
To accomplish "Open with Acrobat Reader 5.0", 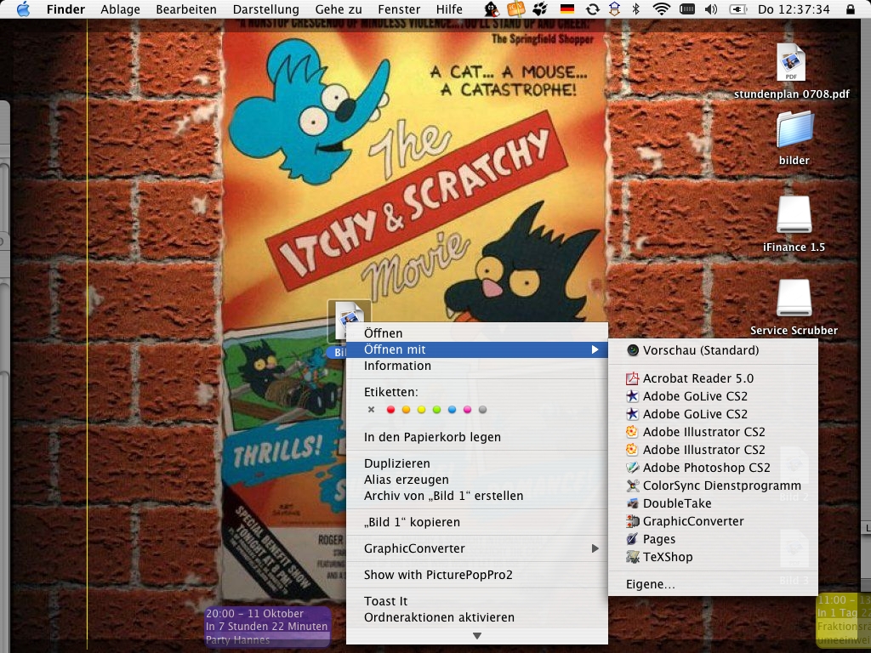I will (713, 378).
